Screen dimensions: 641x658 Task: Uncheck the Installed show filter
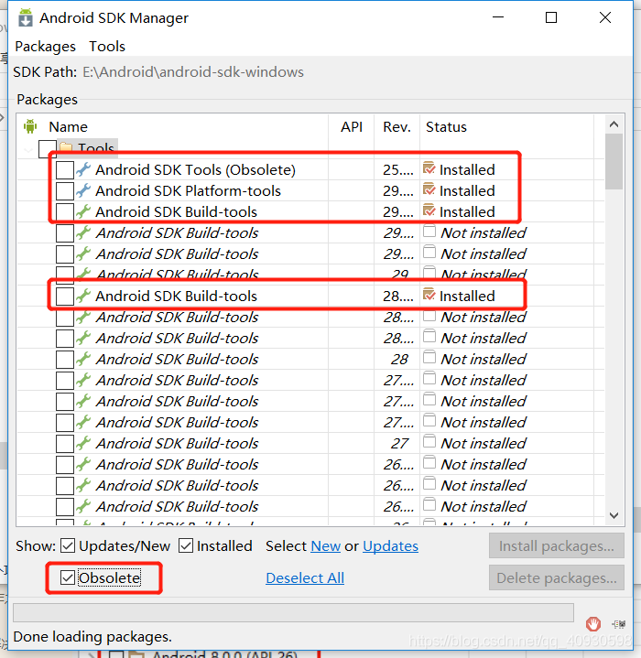coord(186,545)
